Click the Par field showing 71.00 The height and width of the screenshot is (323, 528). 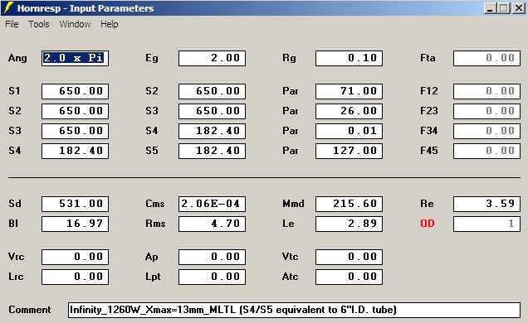click(350, 91)
